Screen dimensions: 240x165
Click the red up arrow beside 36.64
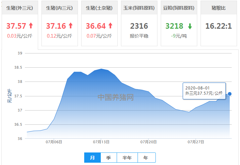tap(110, 25)
